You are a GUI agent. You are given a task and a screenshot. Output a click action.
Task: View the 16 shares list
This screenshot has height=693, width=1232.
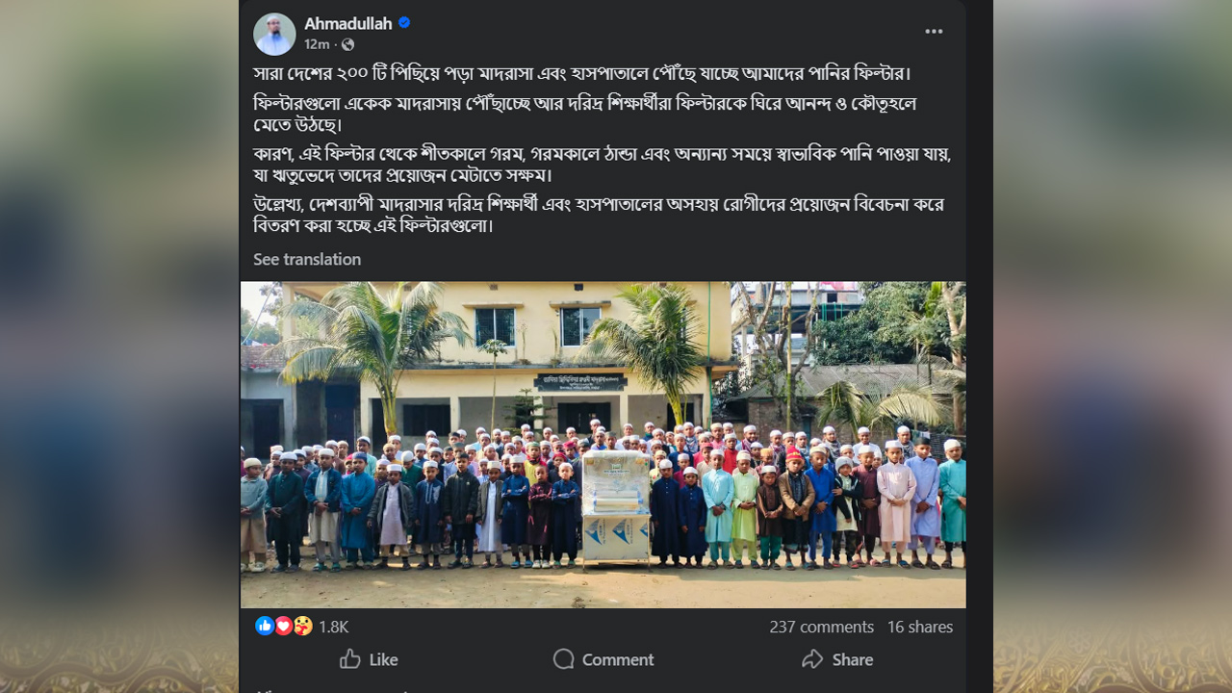point(920,627)
